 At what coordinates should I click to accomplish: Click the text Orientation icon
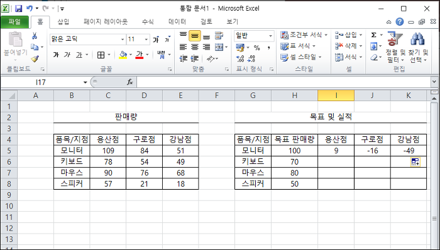[x=211, y=58]
